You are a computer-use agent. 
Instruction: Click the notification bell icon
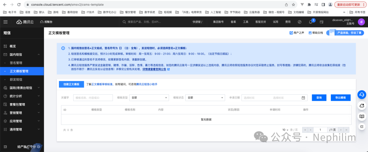tap(310, 22)
